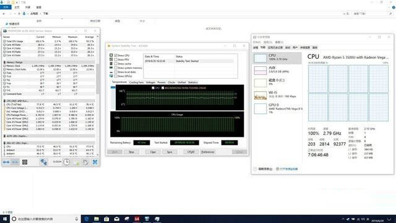This screenshot has width=396, height=223.
Task: Expand system tray hidden icons chevron
Action: (343, 219)
